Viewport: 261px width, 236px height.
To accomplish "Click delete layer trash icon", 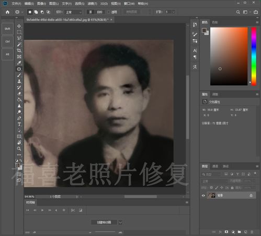I will pyautogui.click(x=252, y=232).
